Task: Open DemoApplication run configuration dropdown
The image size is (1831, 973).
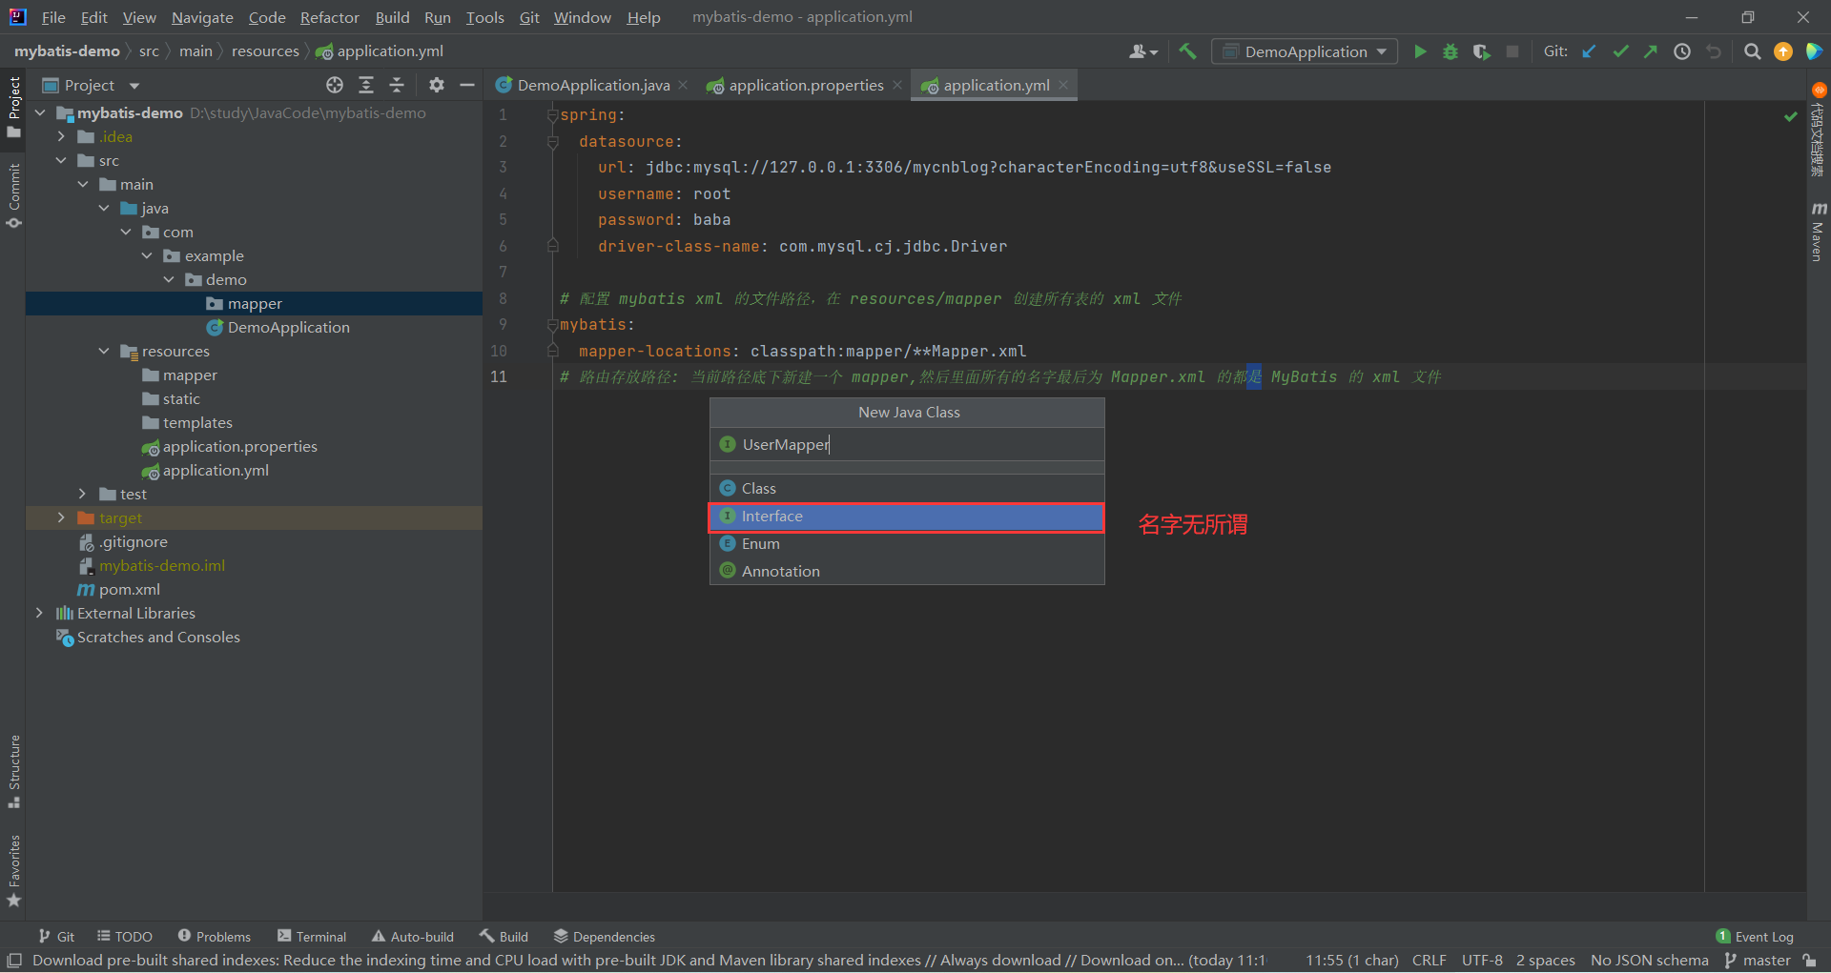Action: point(1305,51)
